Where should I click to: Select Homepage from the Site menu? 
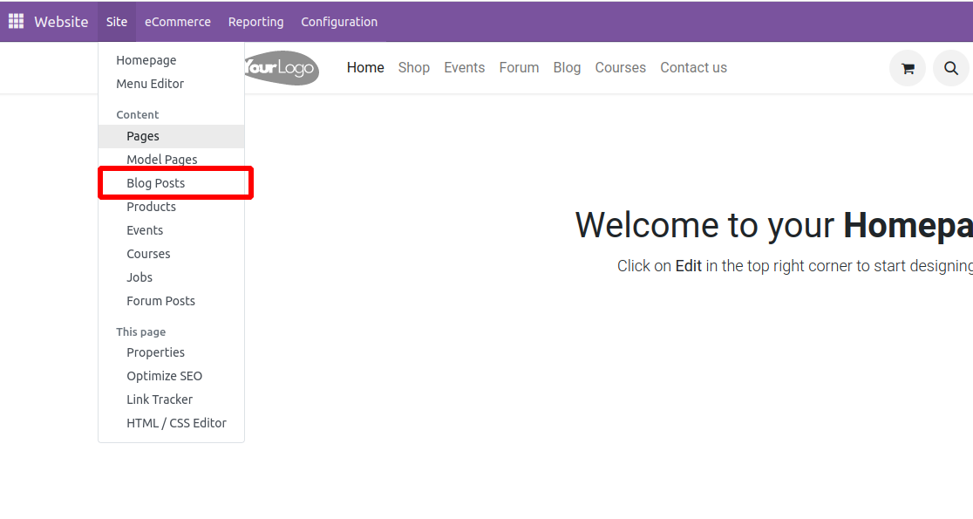(x=171, y=60)
